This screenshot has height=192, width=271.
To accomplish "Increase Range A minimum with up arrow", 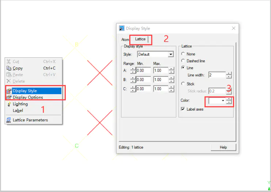I will pos(133,69).
